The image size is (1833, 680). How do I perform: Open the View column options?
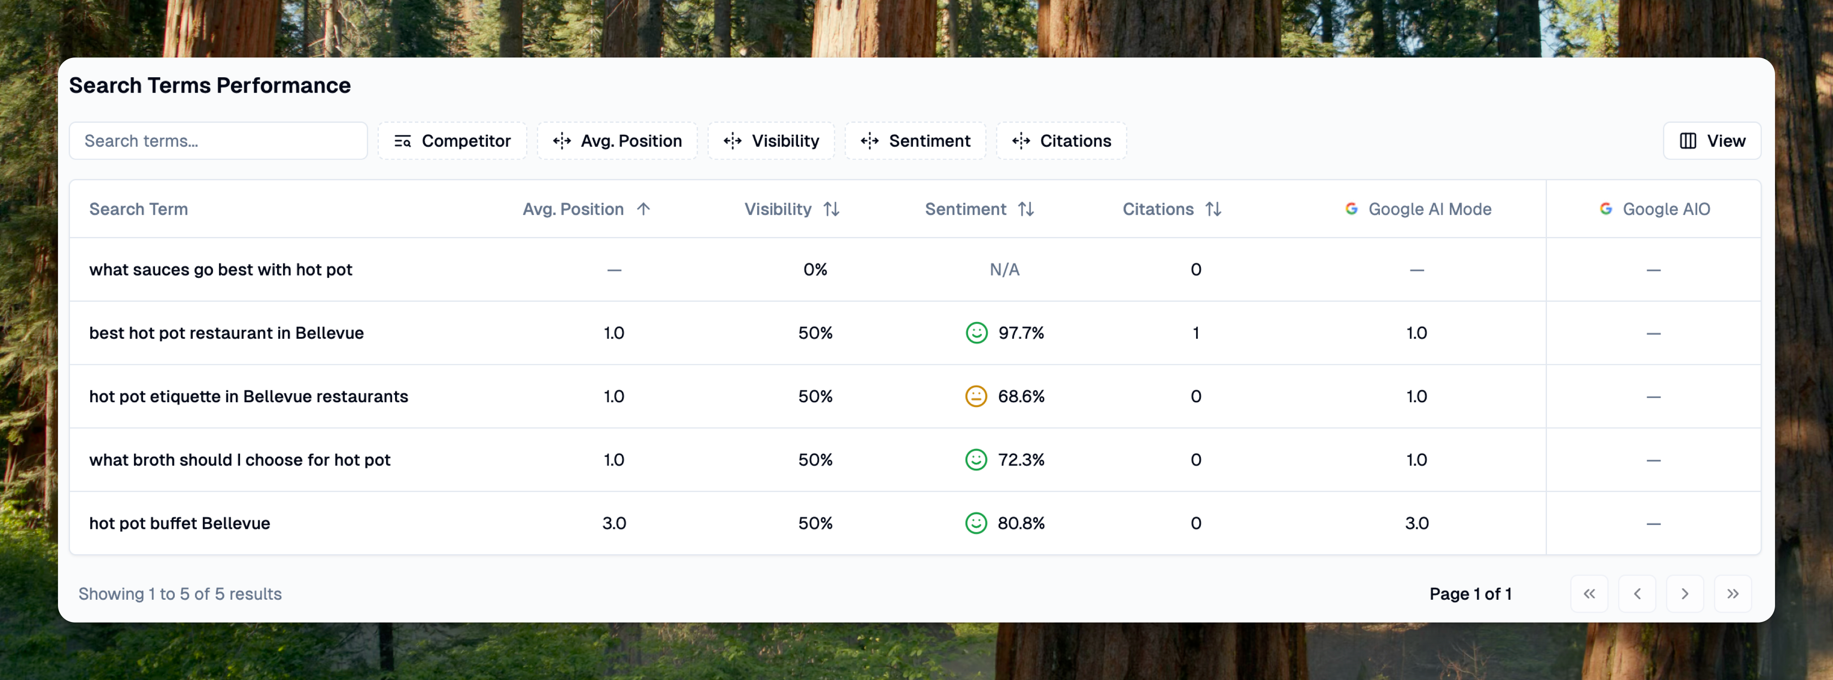tap(1712, 141)
